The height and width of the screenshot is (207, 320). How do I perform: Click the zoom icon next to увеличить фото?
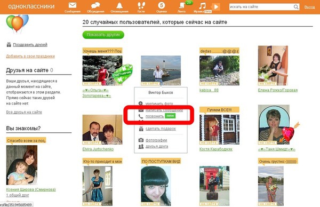click(141, 103)
